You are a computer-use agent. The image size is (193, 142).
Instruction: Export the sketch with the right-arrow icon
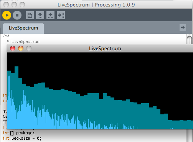tap(61, 15)
